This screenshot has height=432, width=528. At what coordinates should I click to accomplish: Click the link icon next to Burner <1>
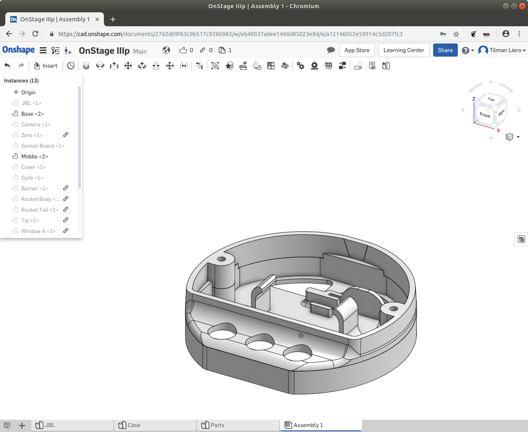pyautogui.click(x=66, y=188)
